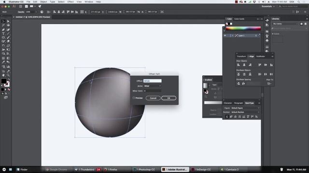This screenshot has height=173, width=309.
Task: Select the Selection tool in the toolbar
Action: tap(3, 21)
